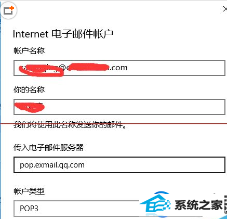
Task: Click the POP3 text in account type box
Action: pyautogui.click(x=29, y=209)
